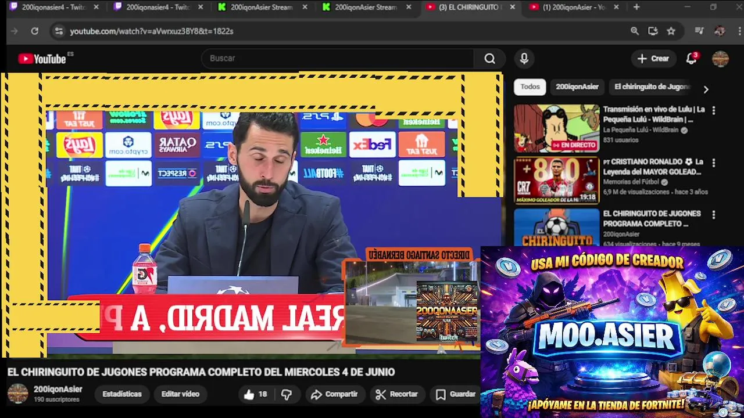Select the Todos filter chip
Viewport: 744px width, 418px height.
[530, 87]
